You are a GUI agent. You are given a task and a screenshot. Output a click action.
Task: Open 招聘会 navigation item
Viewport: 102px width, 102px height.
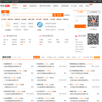coord(56,6)
